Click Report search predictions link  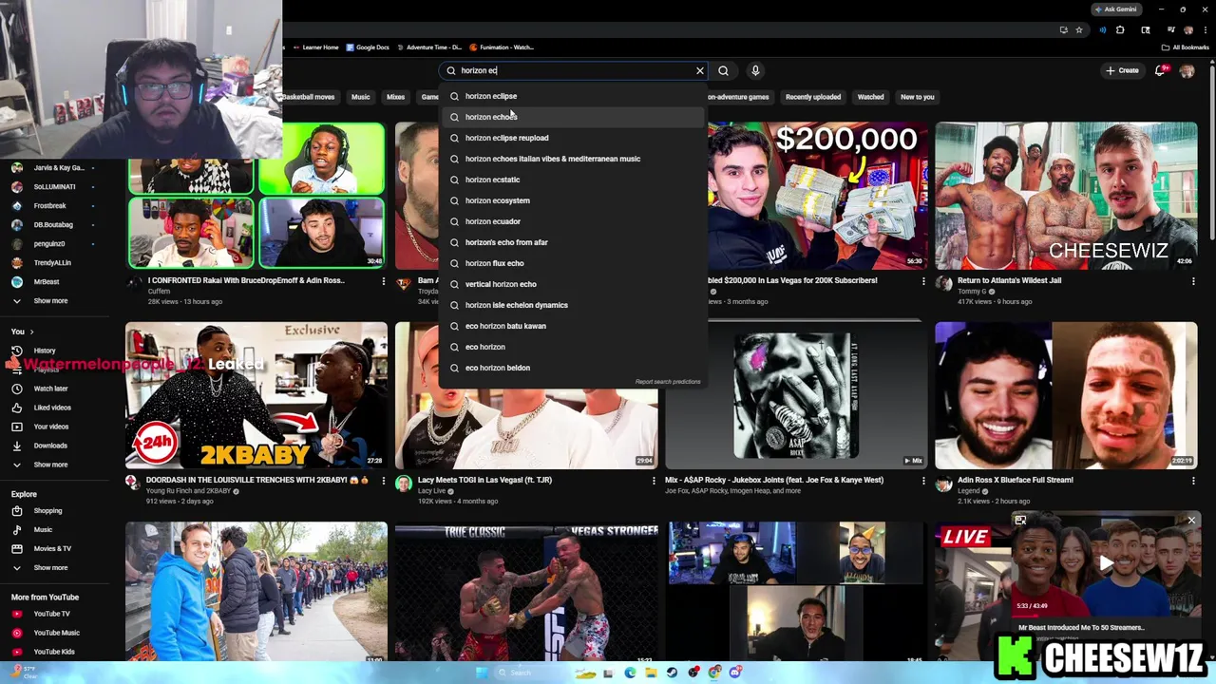(668, 382)
